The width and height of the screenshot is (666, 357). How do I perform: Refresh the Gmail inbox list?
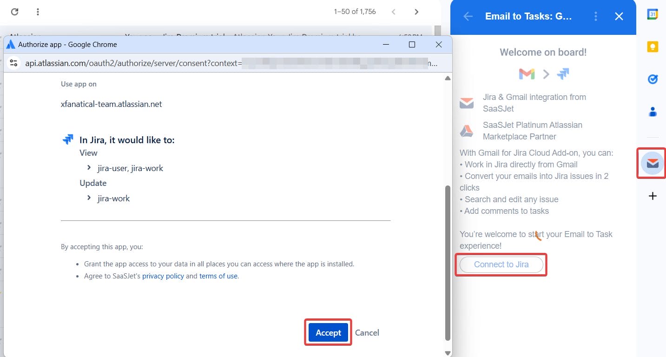[x=14, y=12]
